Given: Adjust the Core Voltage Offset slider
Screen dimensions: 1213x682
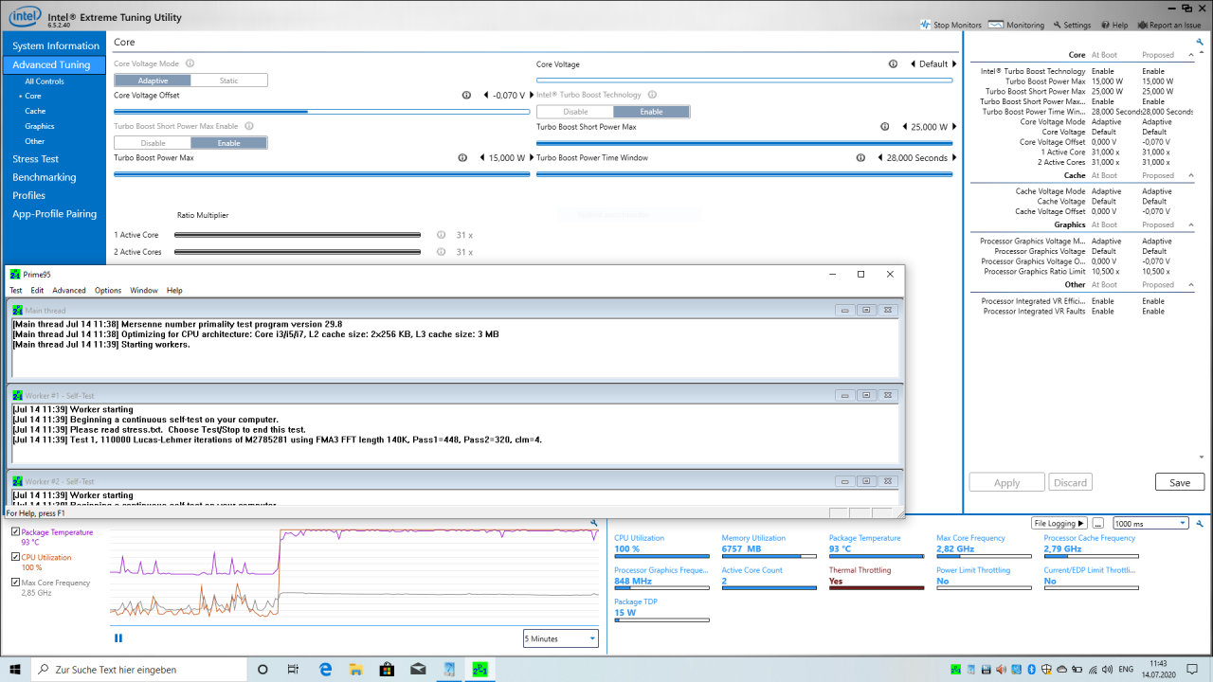Looking at the screenshot, I should [x=321, y=112].
